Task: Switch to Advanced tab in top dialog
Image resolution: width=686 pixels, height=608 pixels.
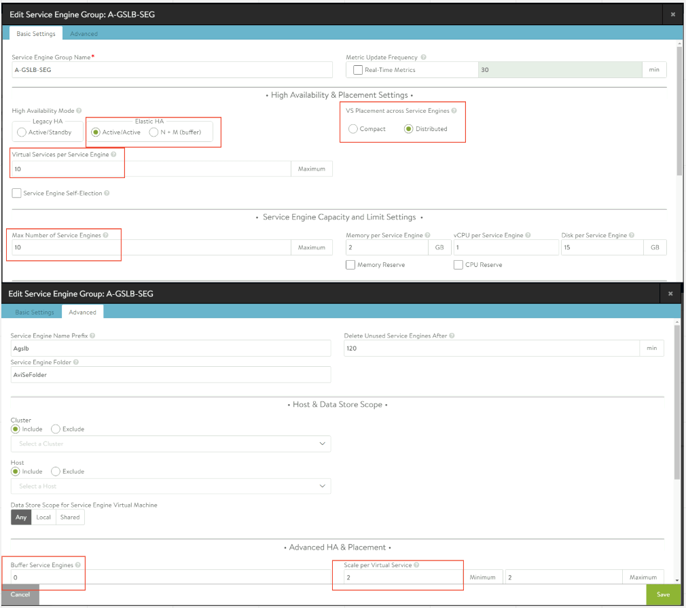Action: (x=84, y=34)
